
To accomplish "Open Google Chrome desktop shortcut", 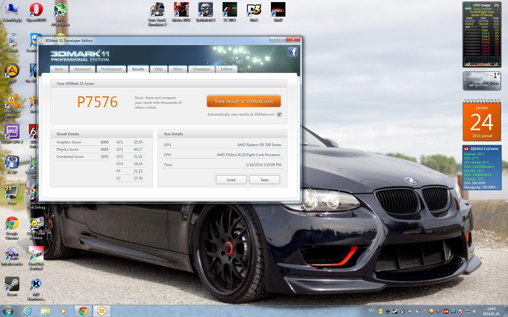I will (12, 228).
